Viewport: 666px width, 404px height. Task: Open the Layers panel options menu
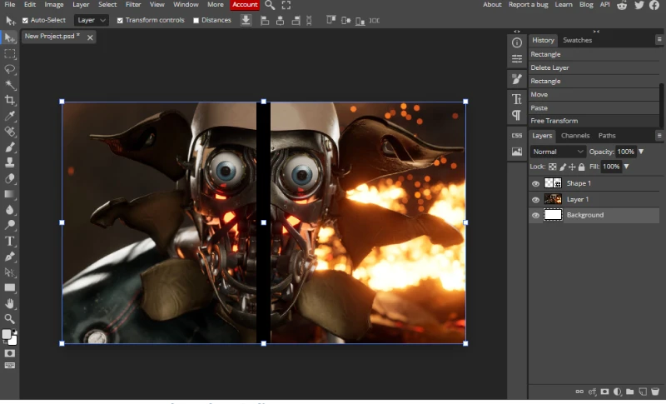pos(659,136)
